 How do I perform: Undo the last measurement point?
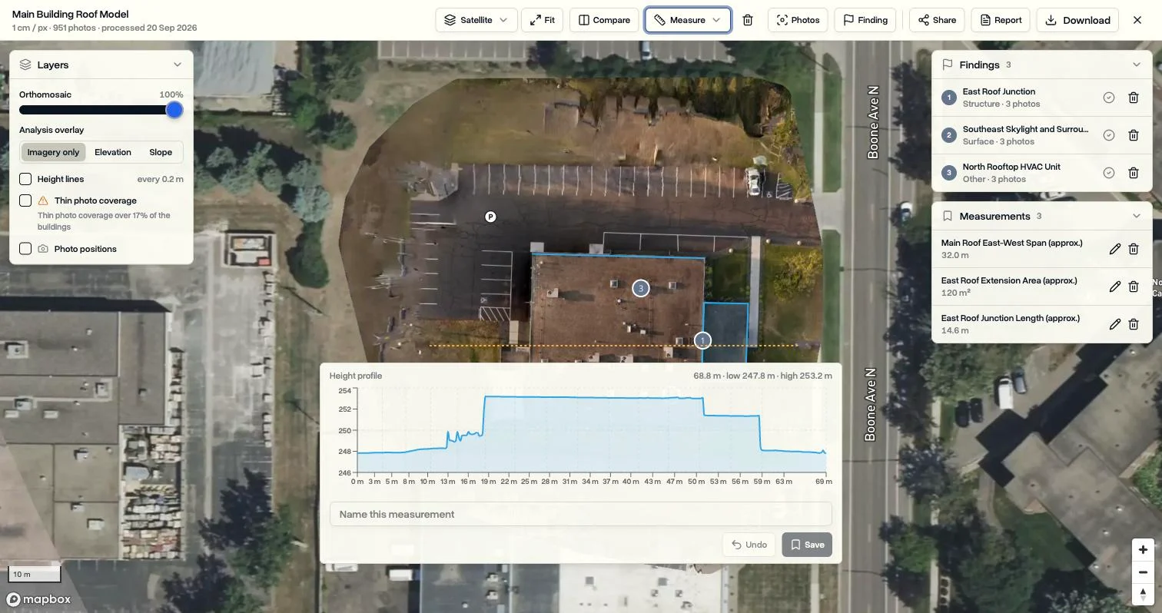[x=749, y=545]
